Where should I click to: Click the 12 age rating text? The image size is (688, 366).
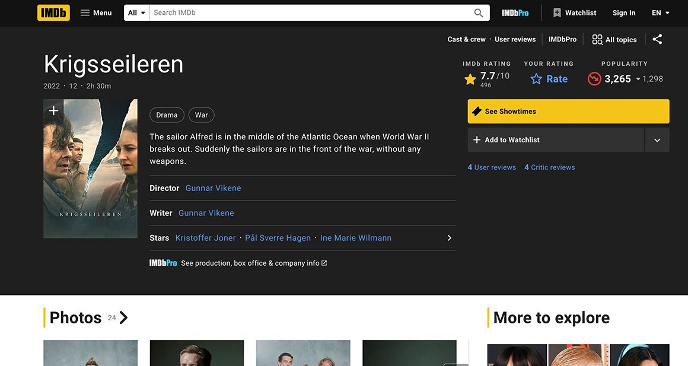(73, 87)
